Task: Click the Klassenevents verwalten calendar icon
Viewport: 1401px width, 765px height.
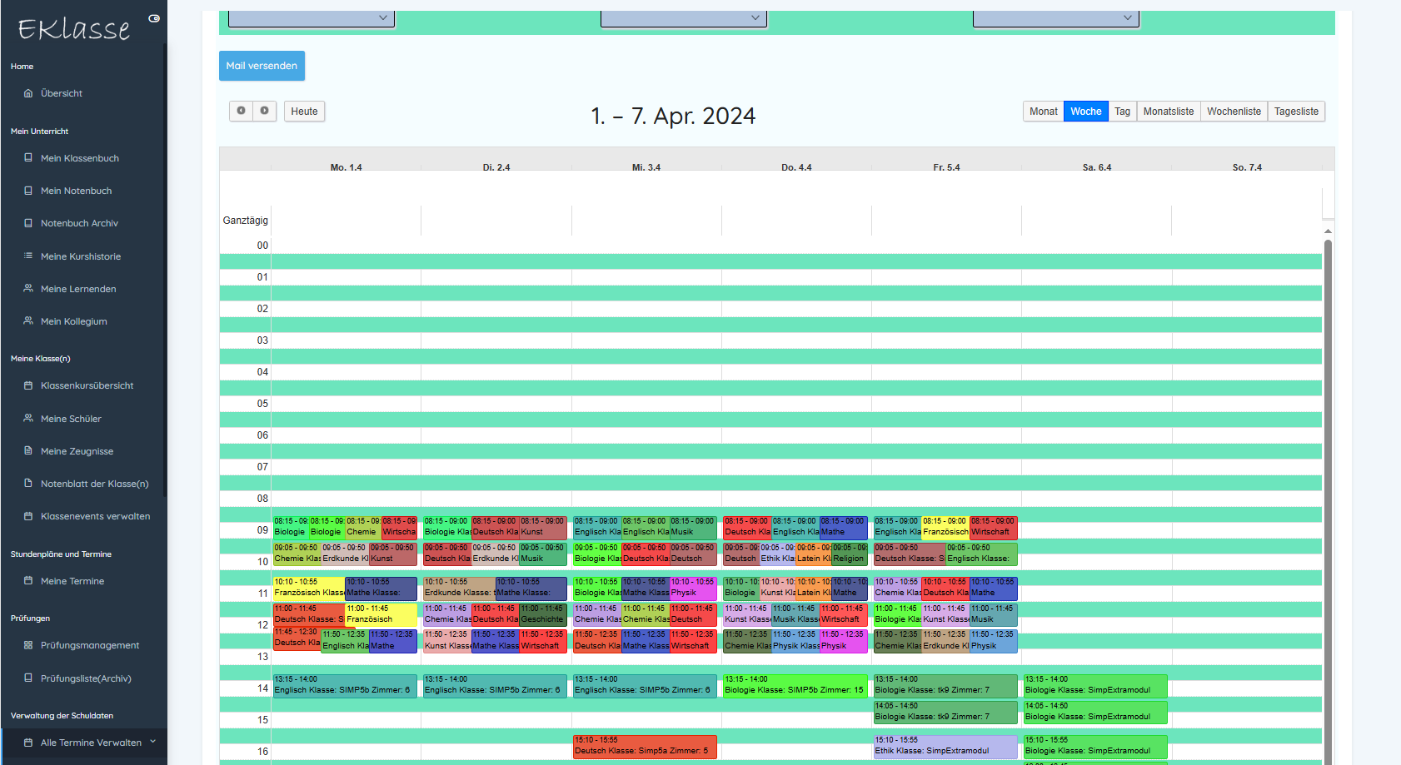Action: (x=28, y=516)
